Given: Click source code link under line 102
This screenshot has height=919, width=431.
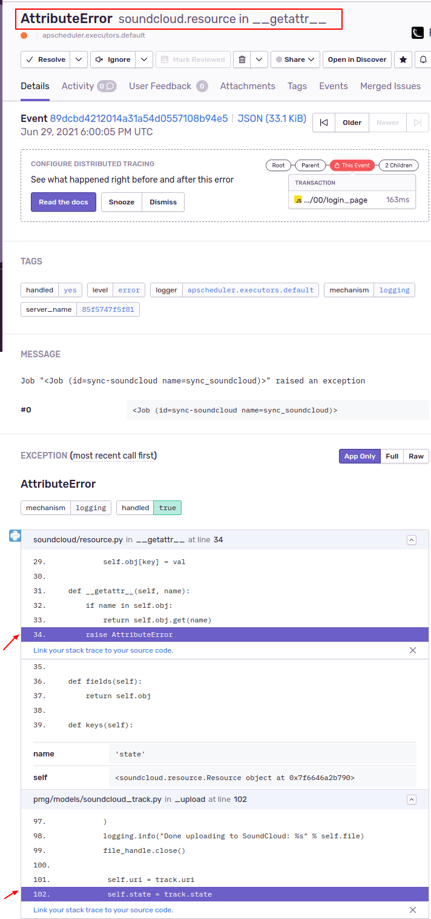Looking at the screenshot, I should (103, 910).
